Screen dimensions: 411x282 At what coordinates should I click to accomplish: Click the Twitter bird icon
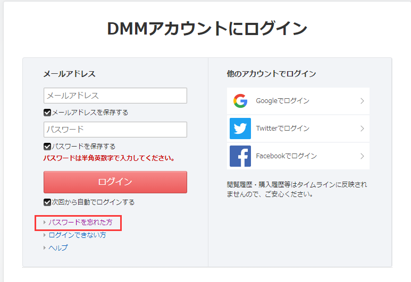(x=240, y=129)
